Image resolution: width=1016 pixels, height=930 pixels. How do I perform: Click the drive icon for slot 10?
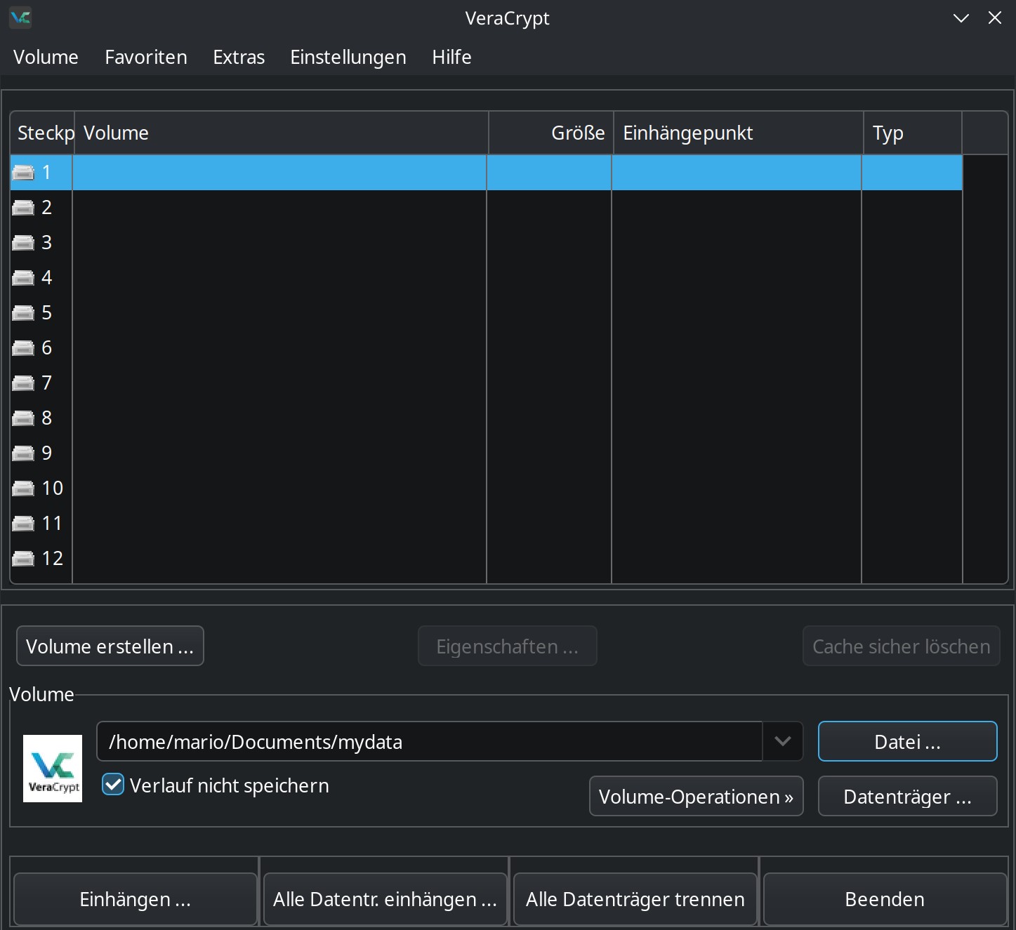[x=23, y=489]
